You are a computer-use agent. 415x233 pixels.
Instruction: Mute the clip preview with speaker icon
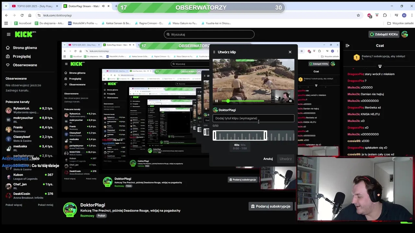click(x=290, y=101)
